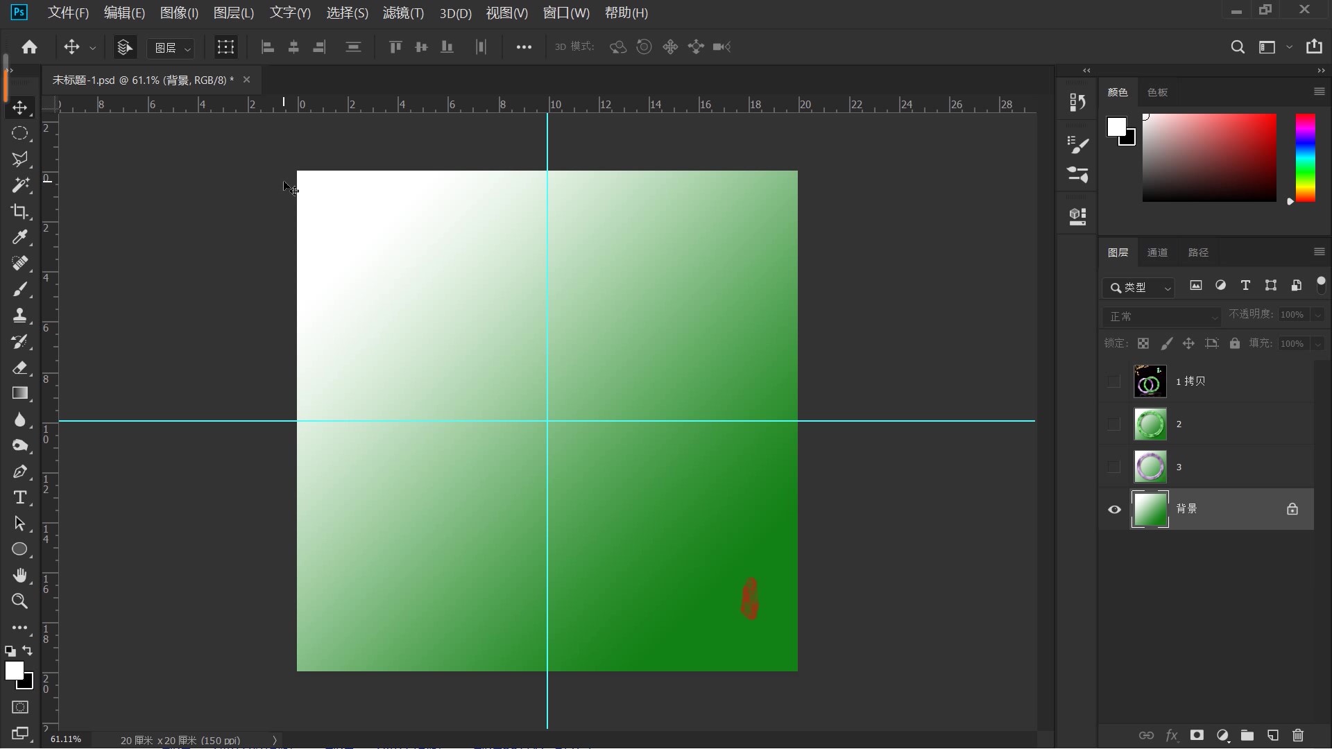Toggle Quick Mask mode

point(19,707)
